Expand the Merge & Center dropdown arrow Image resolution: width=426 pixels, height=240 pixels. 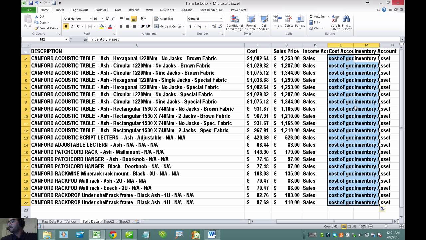click(183, 26)
